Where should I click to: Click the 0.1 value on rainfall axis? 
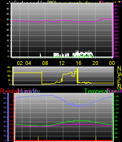[x=11, y=136]
